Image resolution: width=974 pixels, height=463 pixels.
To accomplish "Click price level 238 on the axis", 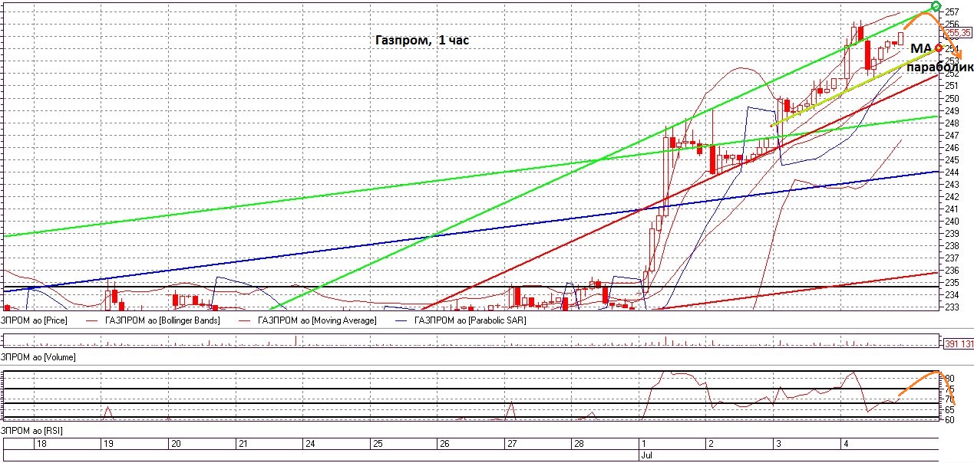I will (x=952, y=245).
